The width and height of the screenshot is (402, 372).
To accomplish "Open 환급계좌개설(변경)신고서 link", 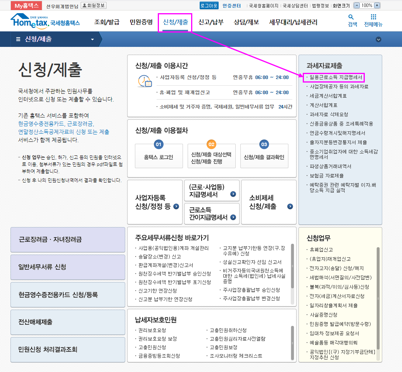I will point(166,265).
